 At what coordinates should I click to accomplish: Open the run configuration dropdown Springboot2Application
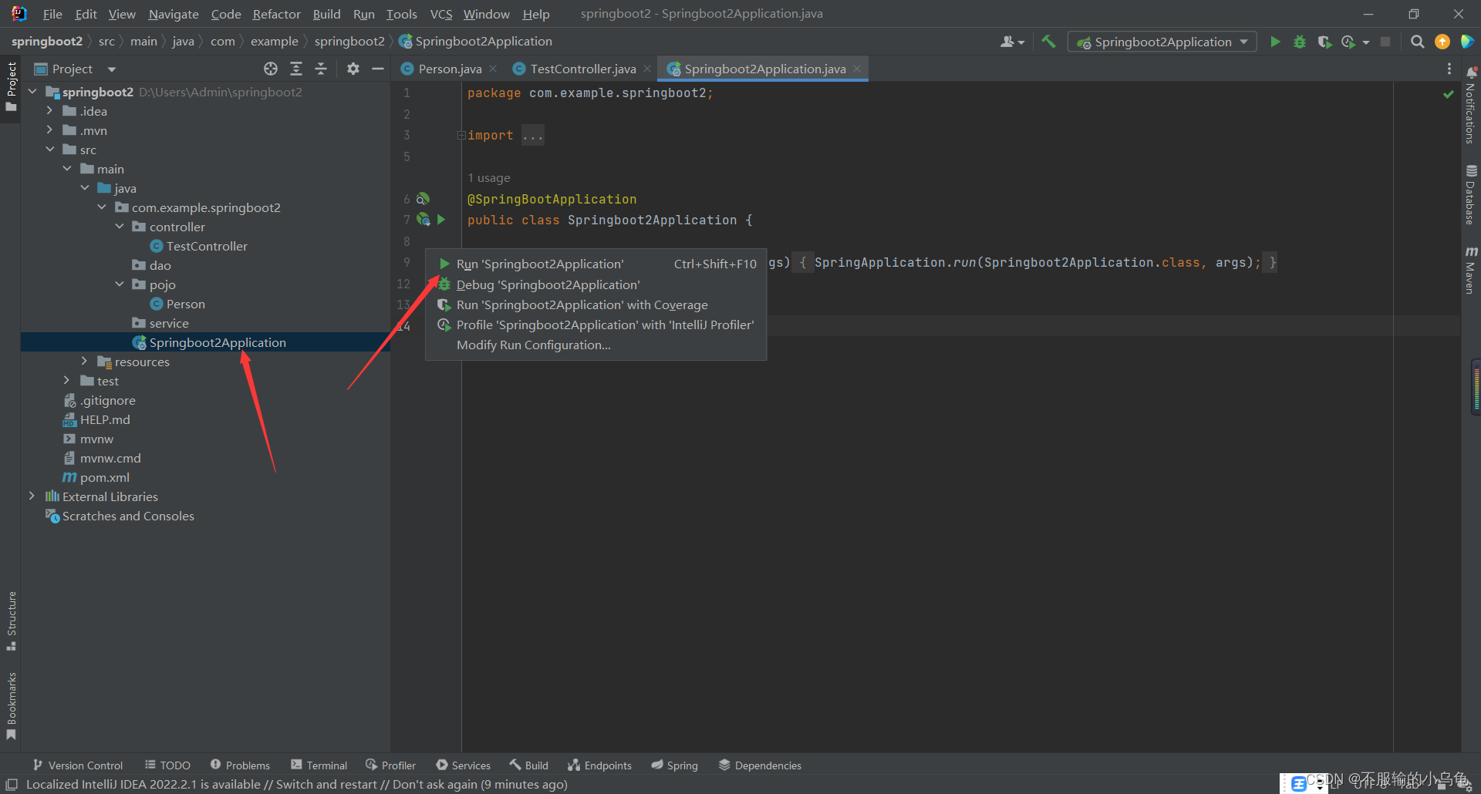pyautogui.click(x=1162, y=42)
